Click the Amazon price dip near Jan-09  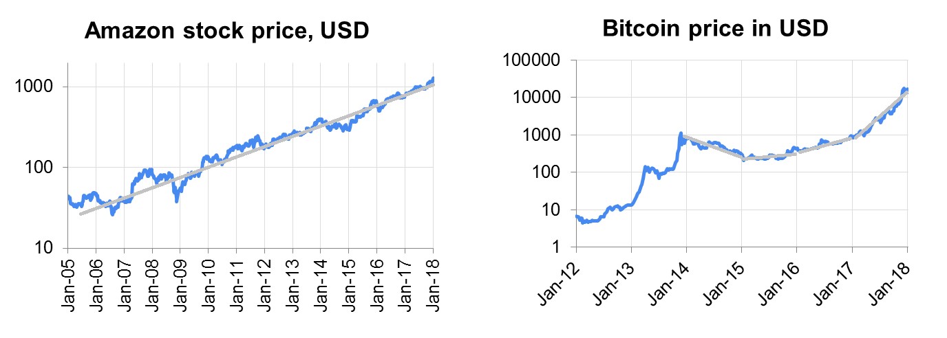177,201
